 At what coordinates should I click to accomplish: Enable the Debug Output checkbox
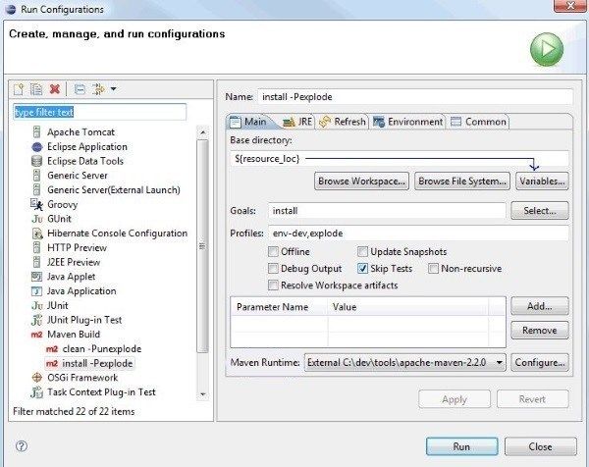273,269
